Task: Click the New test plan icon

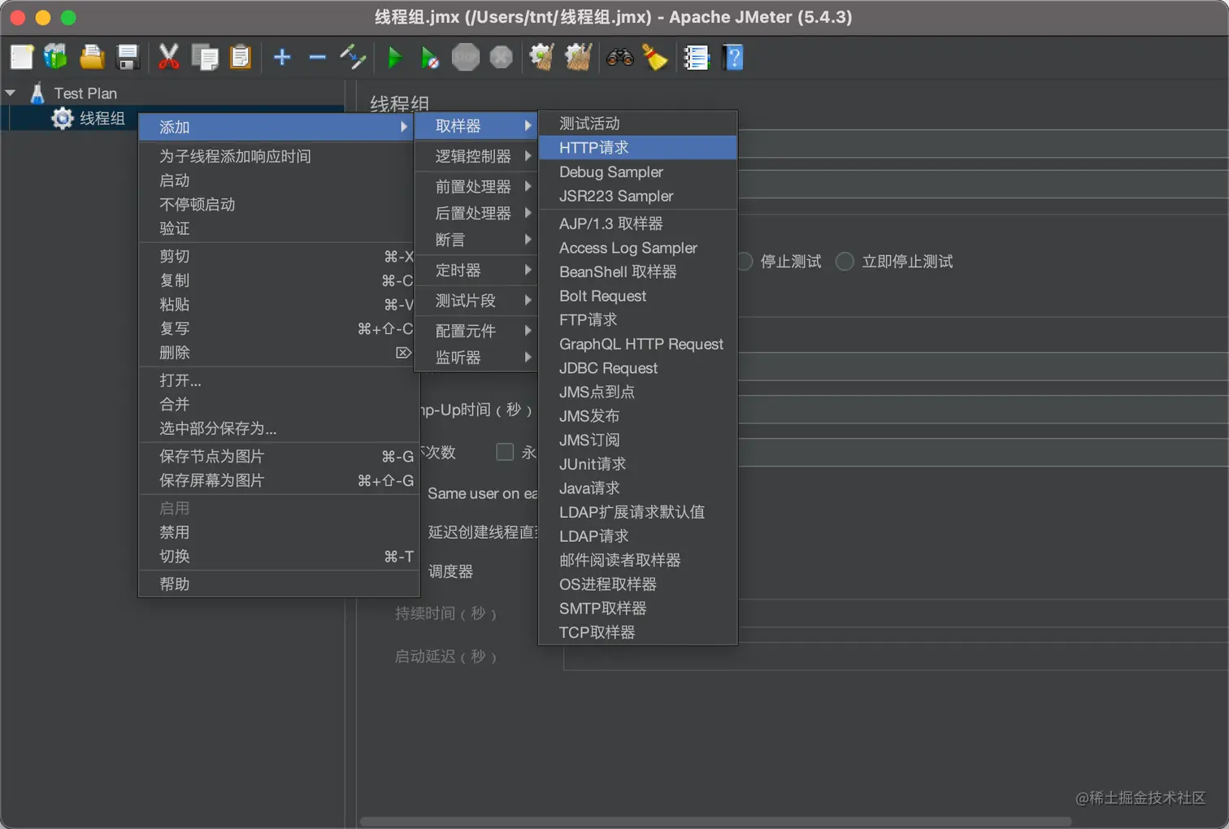Action: (x=22, y=57)
